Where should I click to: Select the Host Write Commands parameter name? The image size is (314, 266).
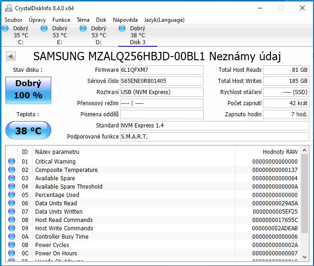[x=64, y=228]
